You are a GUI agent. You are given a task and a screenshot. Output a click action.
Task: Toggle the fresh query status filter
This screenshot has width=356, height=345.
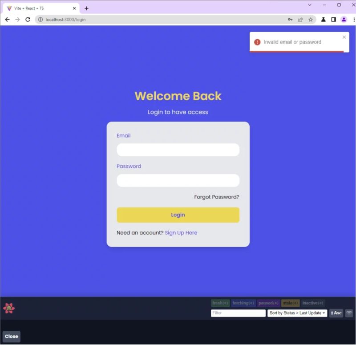(220, 303)
